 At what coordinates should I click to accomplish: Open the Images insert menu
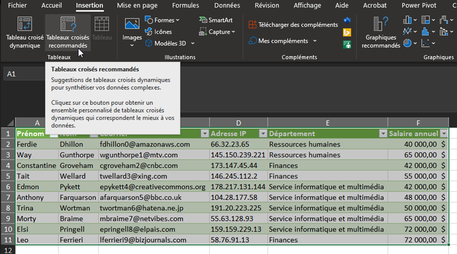click(132, 33)
